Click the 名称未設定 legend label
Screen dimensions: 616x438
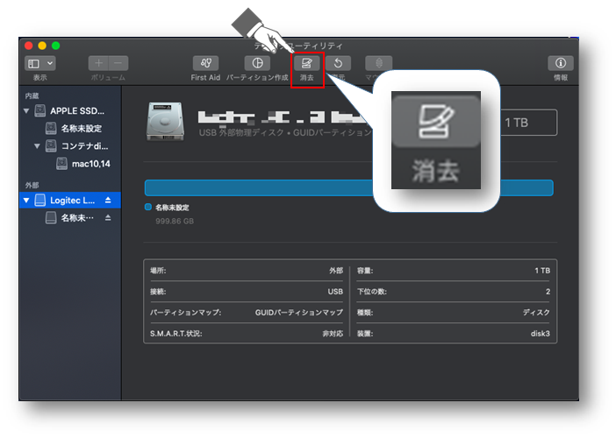(172, 208)
